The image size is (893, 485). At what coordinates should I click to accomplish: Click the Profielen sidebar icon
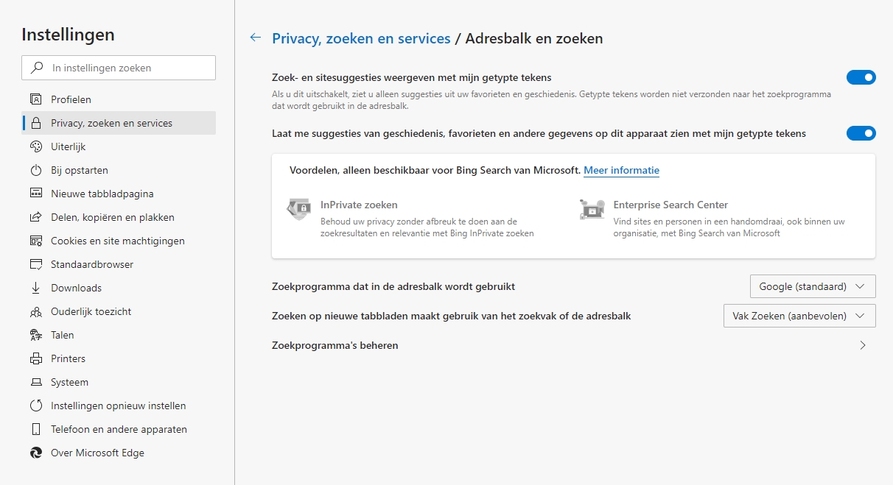click(35, 99)
